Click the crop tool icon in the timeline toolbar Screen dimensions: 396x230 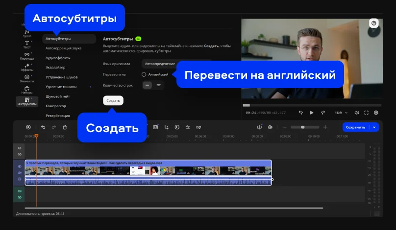point(166,127)
